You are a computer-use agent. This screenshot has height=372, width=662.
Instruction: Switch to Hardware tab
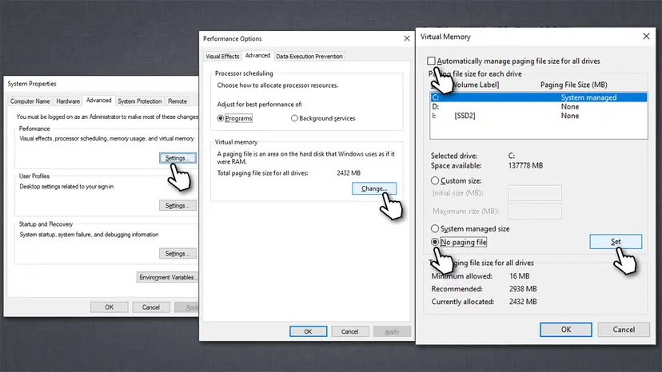(68, 101)
